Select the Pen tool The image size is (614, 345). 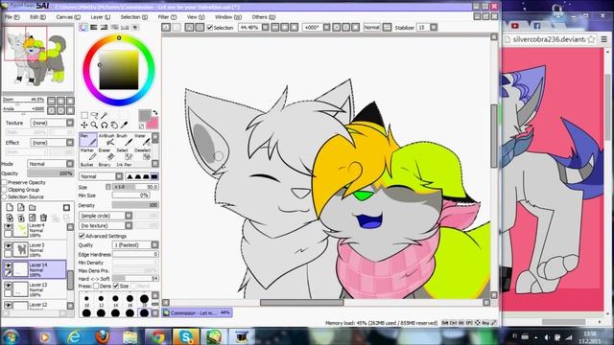[88, 140]
